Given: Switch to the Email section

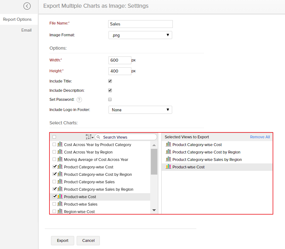Looking at the screenshot, I should 26,30.
